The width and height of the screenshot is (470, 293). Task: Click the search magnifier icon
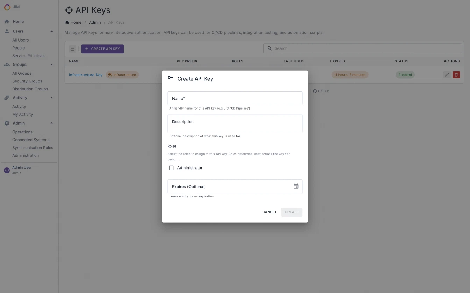tap(269, 48)
